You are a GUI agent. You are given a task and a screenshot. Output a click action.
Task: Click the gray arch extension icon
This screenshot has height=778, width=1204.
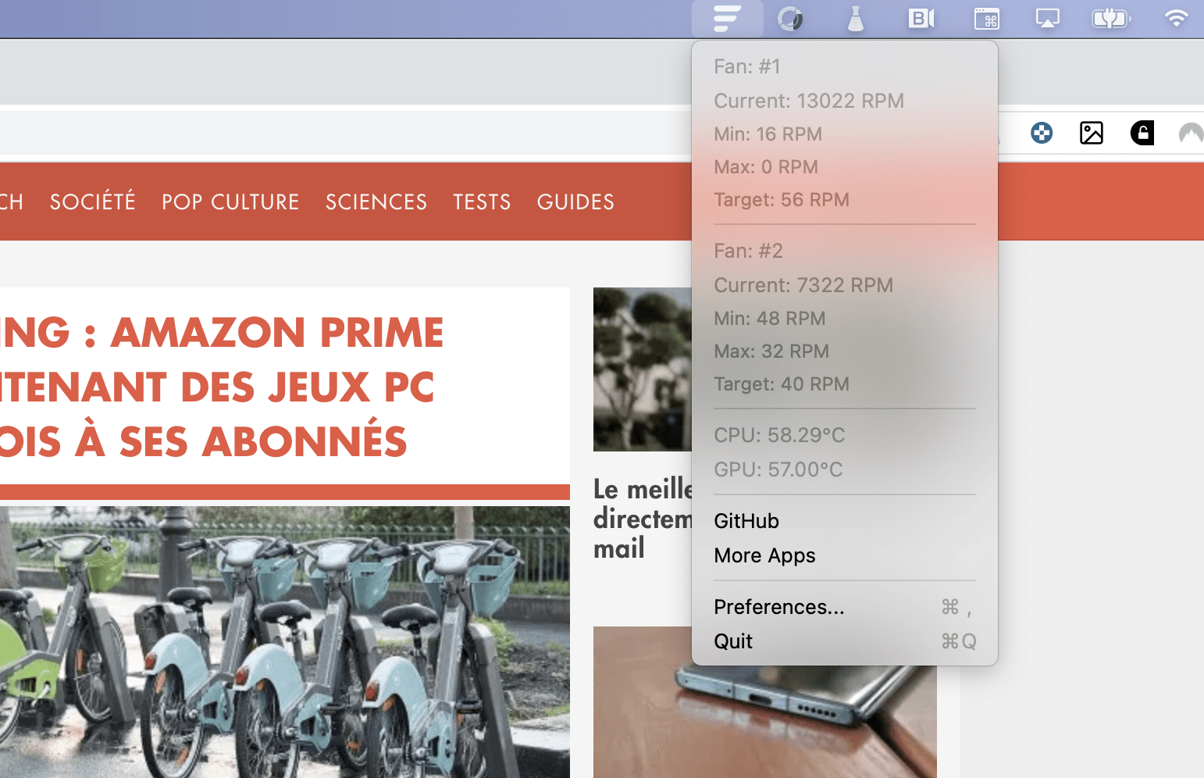[x=1191, y=133]
